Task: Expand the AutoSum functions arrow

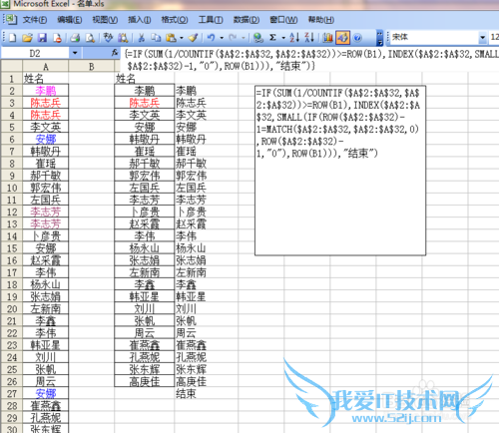Action: pyautogui.click(x=283, y=38)
